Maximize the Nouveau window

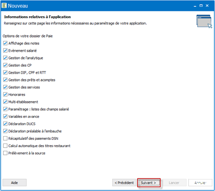pos(201,6)
